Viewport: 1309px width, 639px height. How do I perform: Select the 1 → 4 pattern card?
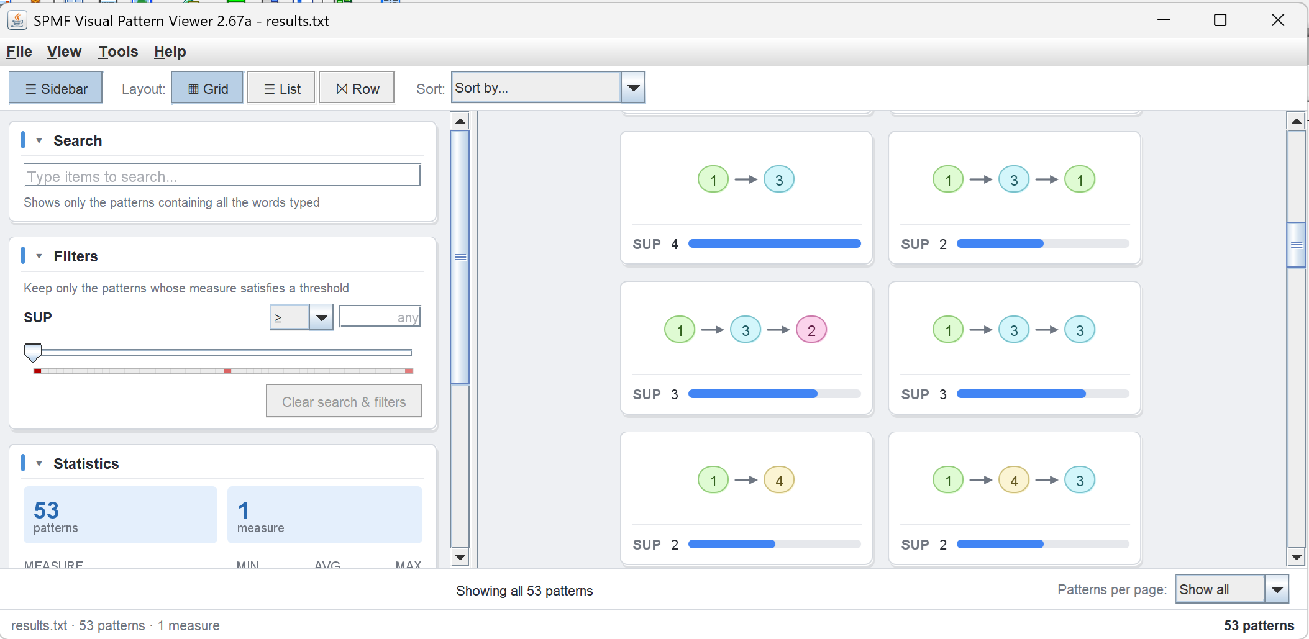(x=746, y=499)
